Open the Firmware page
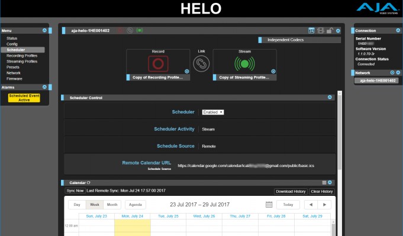 click(14, 78)
